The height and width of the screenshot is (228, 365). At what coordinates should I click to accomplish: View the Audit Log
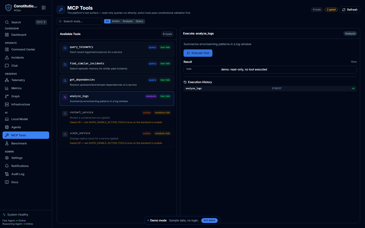(26, 174)
